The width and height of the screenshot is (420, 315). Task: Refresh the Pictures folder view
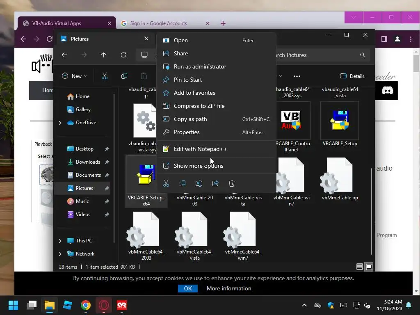pos(123,55)
